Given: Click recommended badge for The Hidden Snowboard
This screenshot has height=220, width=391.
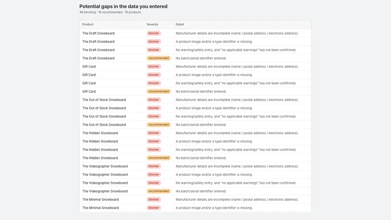Looking at the screenshot, I should (x=158, y=158).
